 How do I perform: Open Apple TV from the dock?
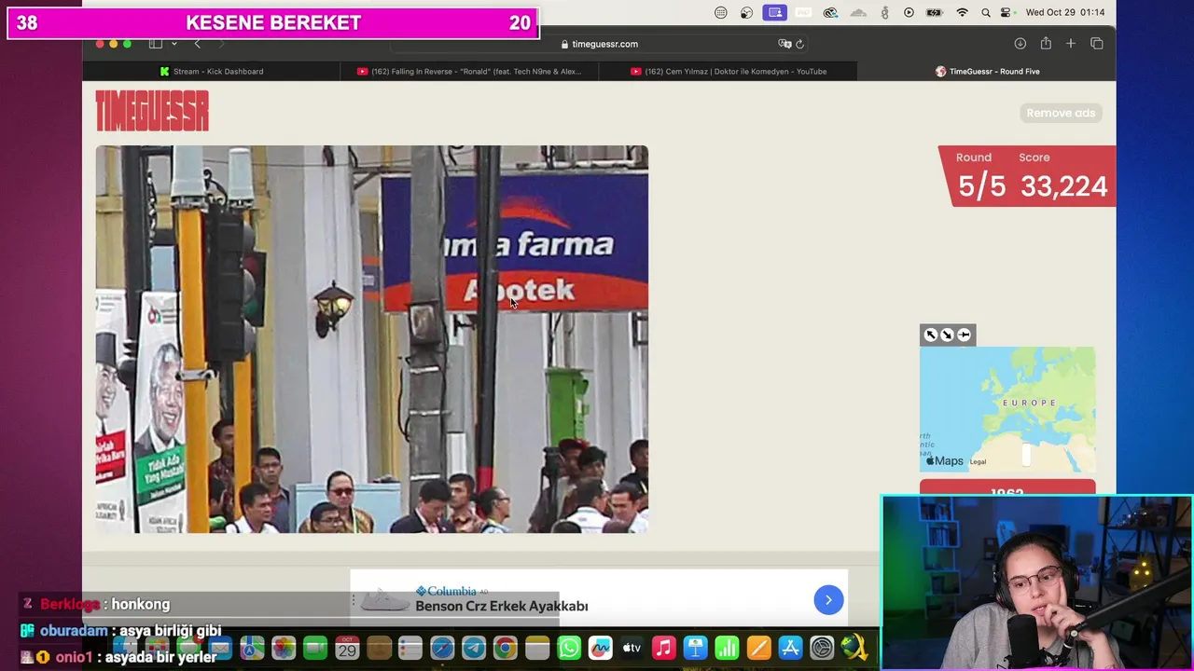click(x=632, y=647)
